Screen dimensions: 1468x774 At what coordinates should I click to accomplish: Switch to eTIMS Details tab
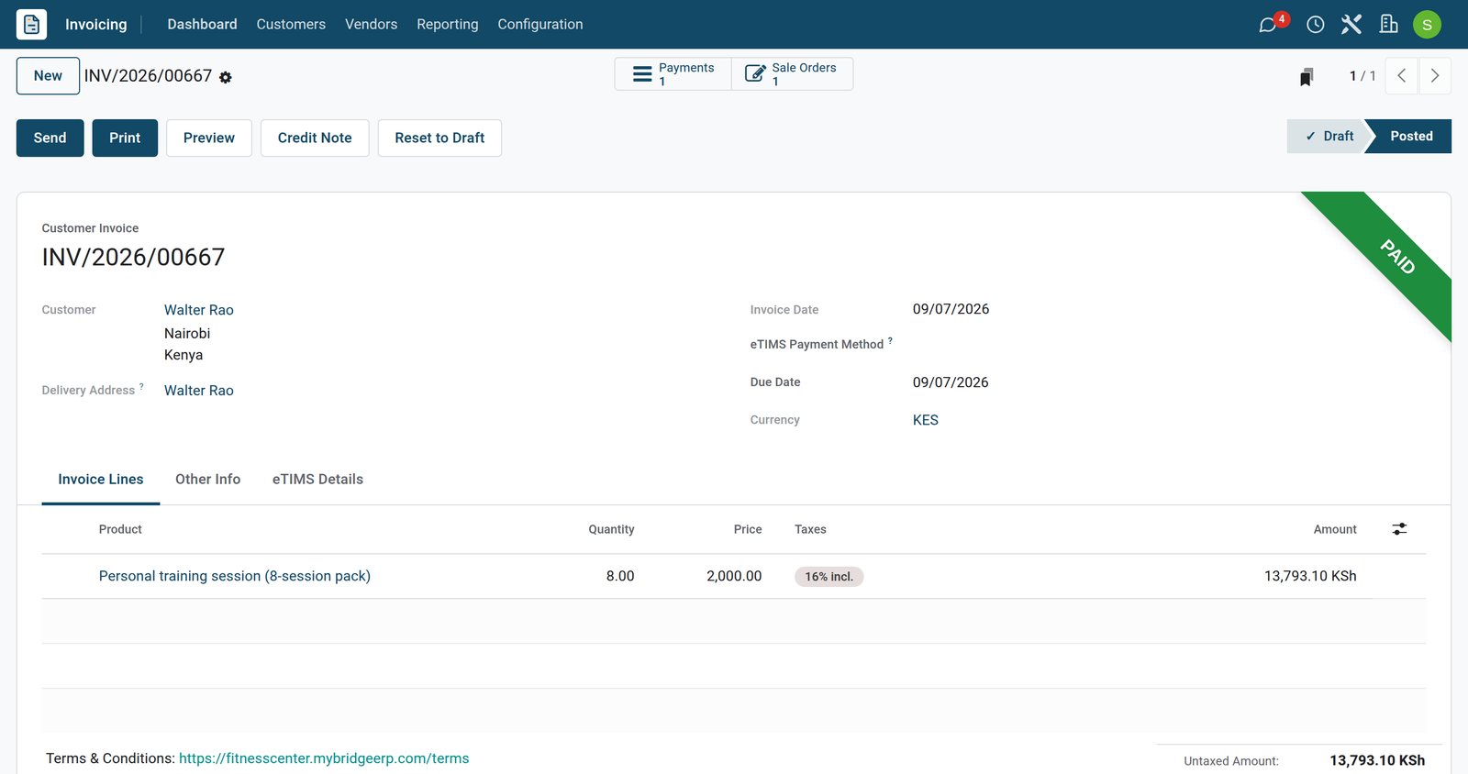tap(317, 480)
